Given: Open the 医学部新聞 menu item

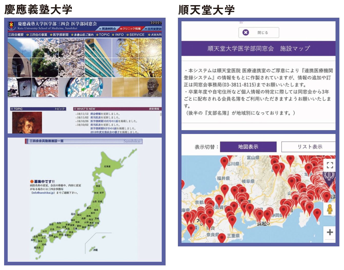Looking at the screenshot, I should coord(60,35).
